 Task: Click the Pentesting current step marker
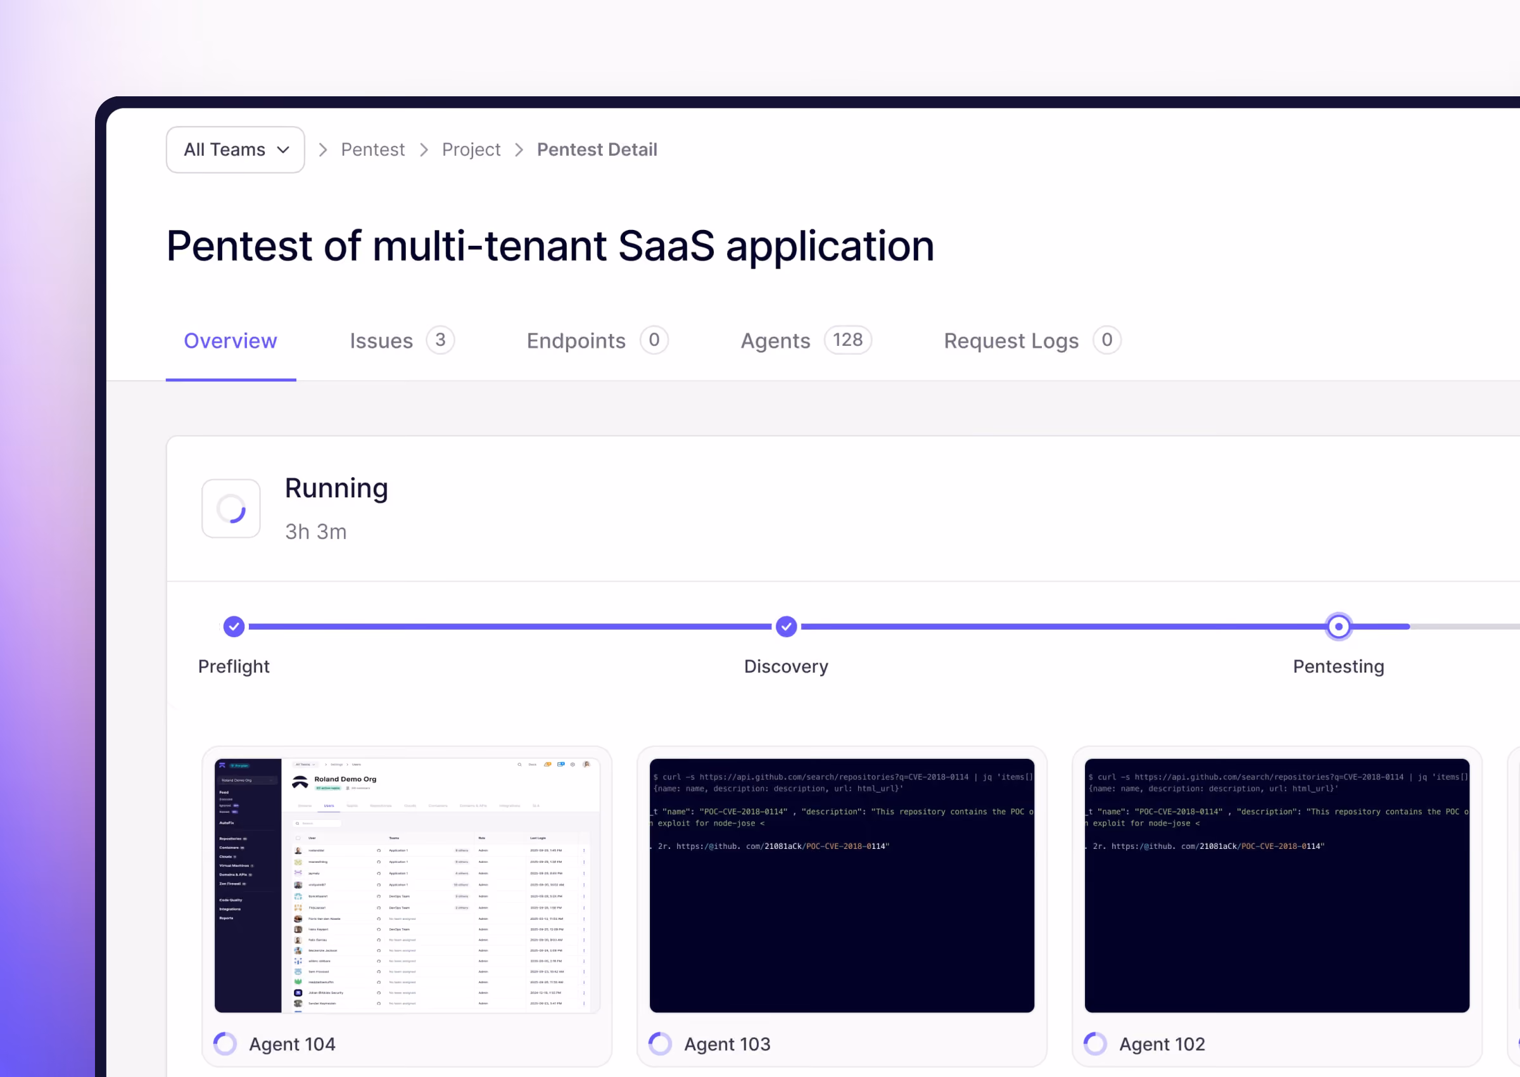1338,627
